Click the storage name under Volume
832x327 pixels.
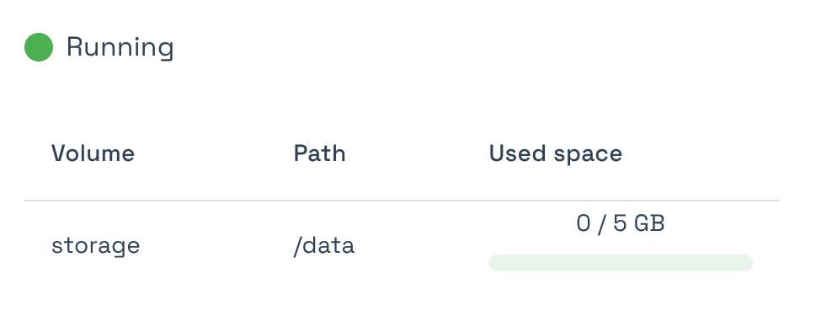pos(95,246)
